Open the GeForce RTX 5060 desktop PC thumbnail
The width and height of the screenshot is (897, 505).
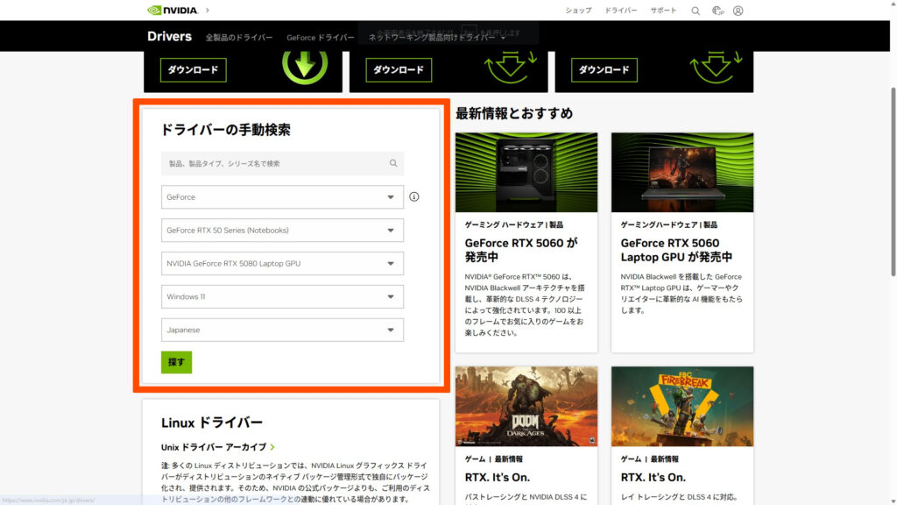[x=526, y=173]
